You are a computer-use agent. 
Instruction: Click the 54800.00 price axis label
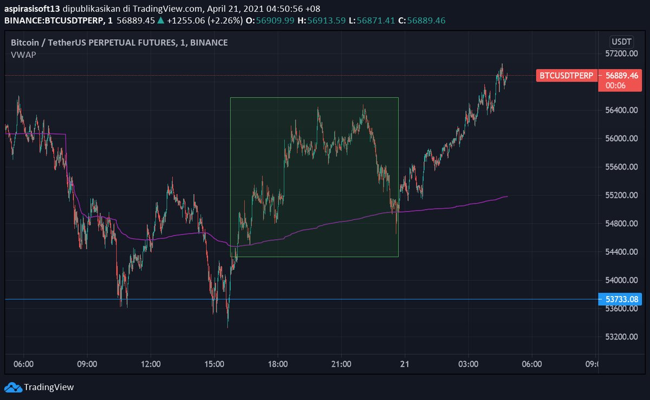click(621, 224)
